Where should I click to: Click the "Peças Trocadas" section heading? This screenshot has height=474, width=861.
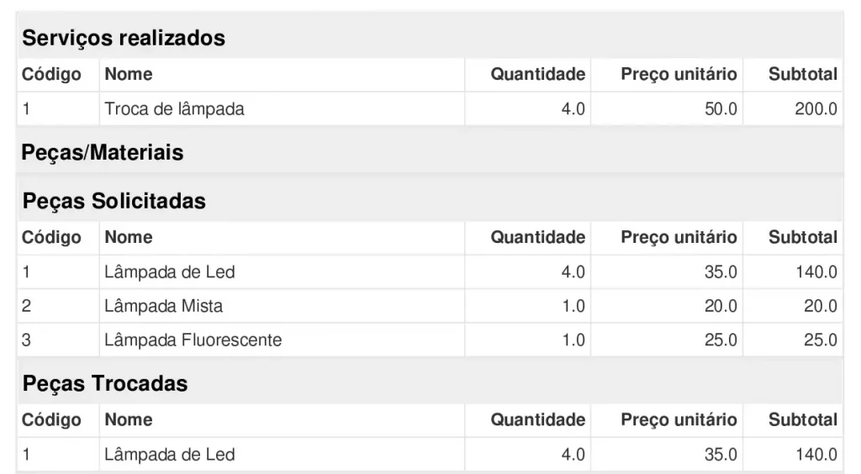[105, 384]
